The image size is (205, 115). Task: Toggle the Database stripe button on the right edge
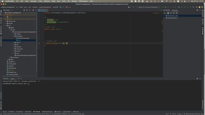203,13
